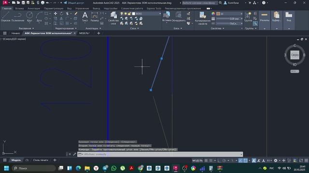Click the new drawing tab plus button
Viewport: 309px width, 173px height.
(x=98, y=33)
